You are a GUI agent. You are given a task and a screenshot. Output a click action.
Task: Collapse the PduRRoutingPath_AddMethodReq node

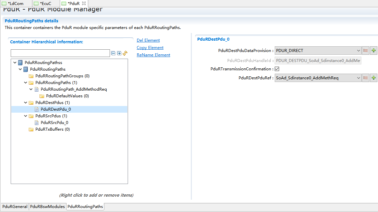tap(31, 89)
